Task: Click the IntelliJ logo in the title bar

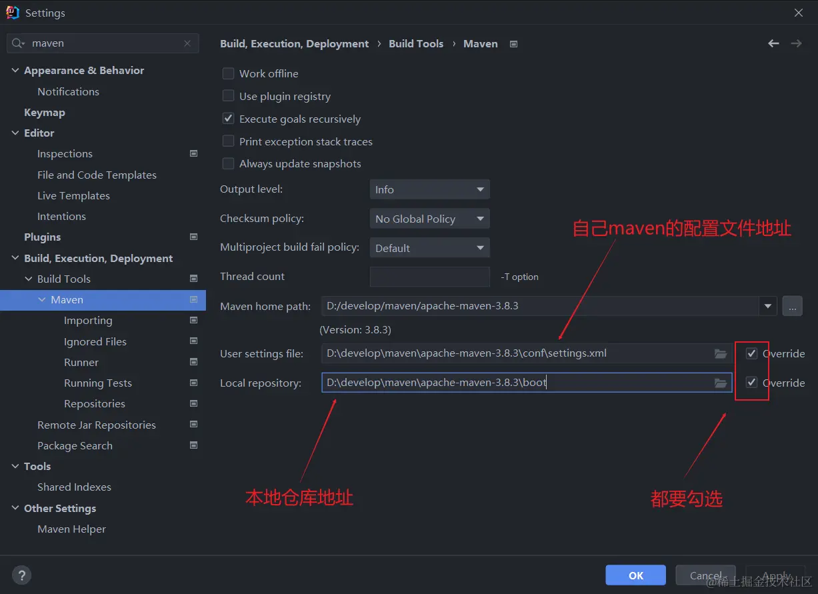Action: click(x=13, y=13)
